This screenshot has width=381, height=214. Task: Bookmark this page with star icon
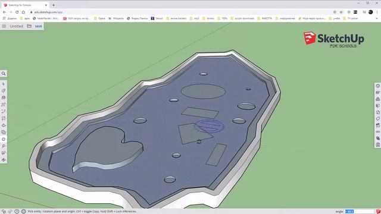(341, 12)
